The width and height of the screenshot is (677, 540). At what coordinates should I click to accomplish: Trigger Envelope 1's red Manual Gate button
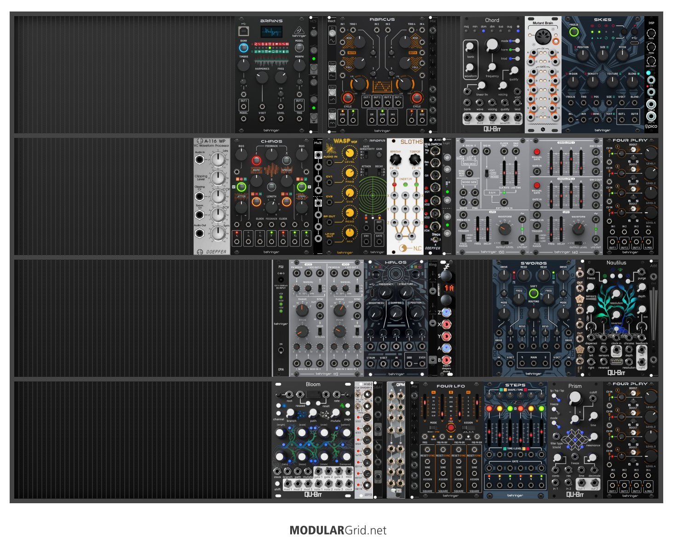pyautogui.click(x=537, y=152)
